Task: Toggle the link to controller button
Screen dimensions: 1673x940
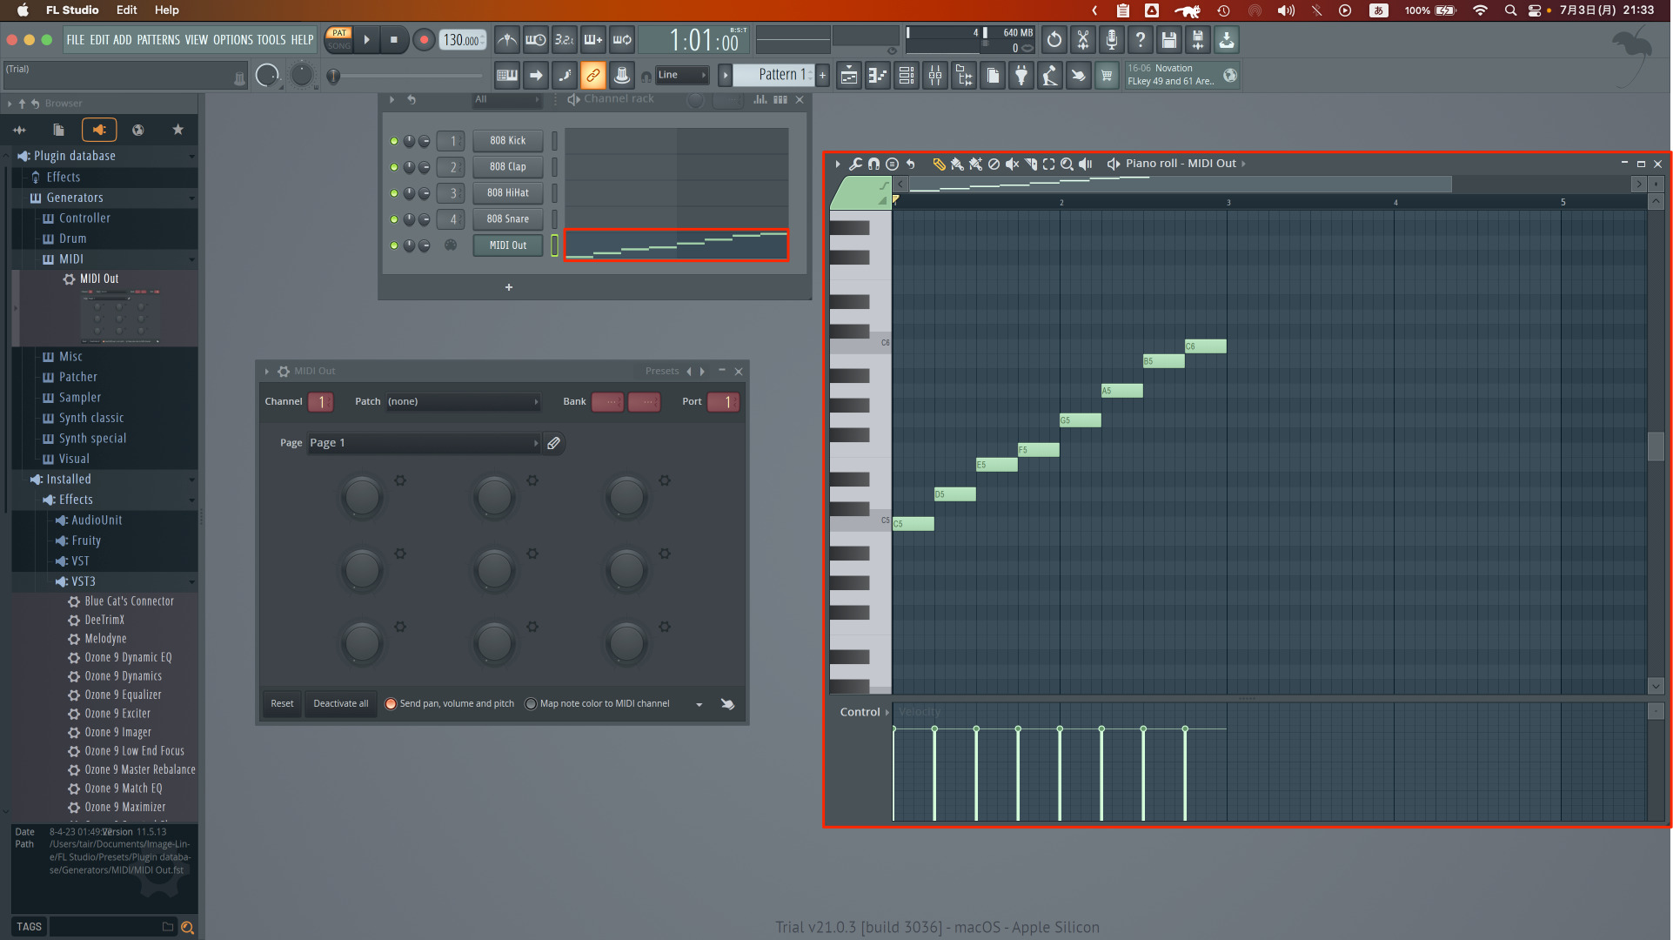Action: (x=593, y=76)
